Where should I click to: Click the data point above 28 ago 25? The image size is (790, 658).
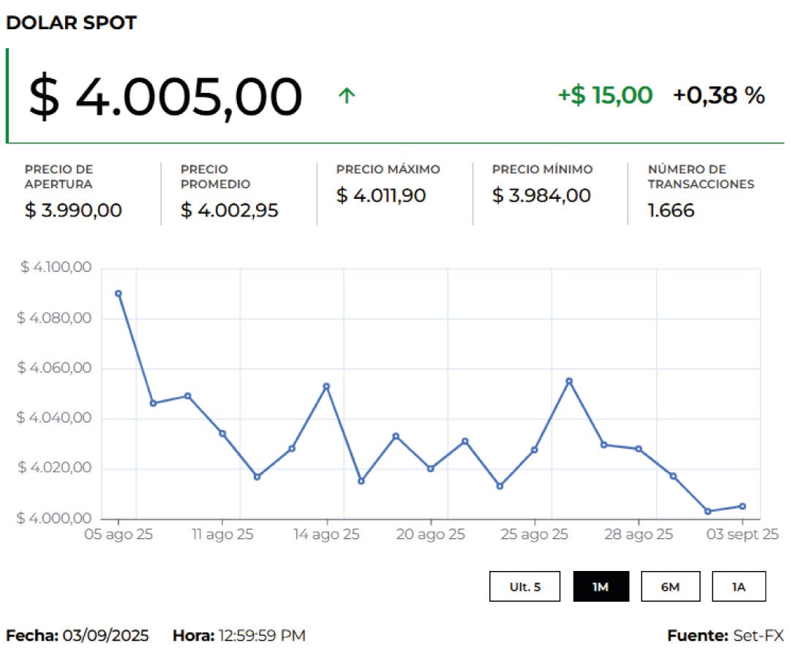pyautogui.click(x=639, y=449)
